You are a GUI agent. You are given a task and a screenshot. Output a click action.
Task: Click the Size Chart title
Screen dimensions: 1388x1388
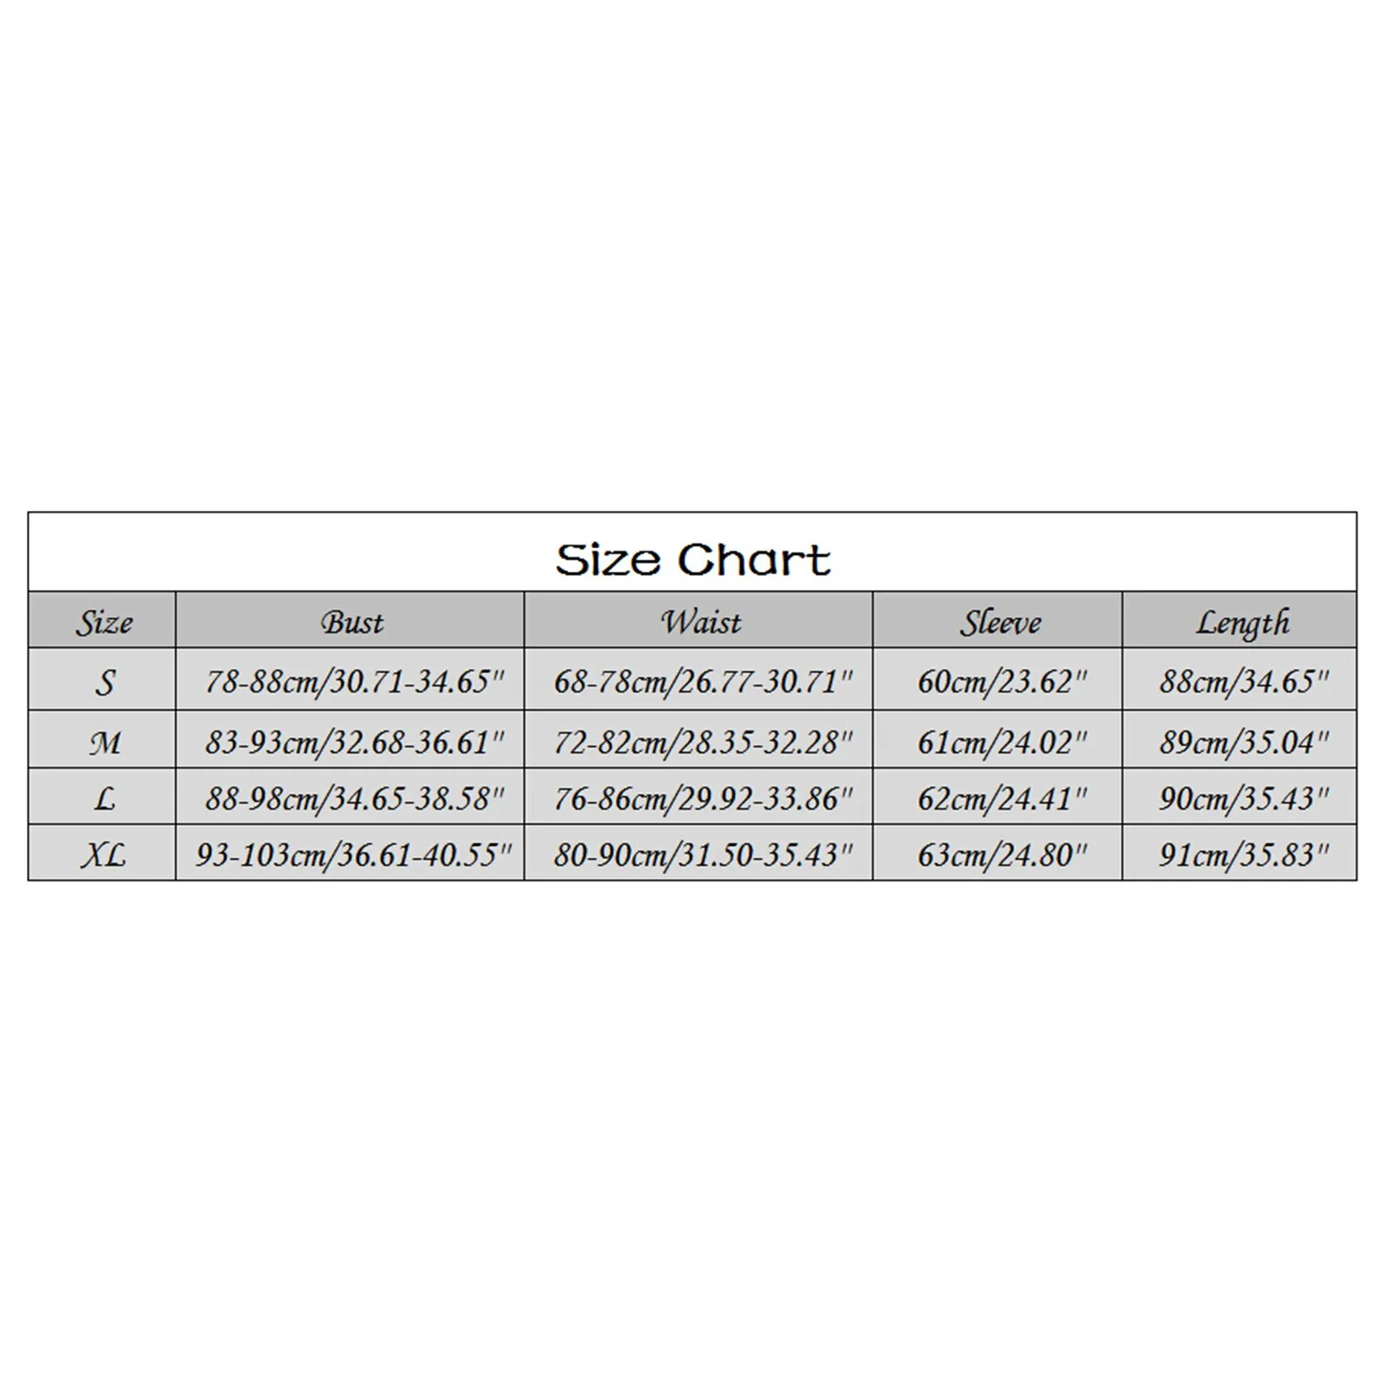(x=692, y=560)
